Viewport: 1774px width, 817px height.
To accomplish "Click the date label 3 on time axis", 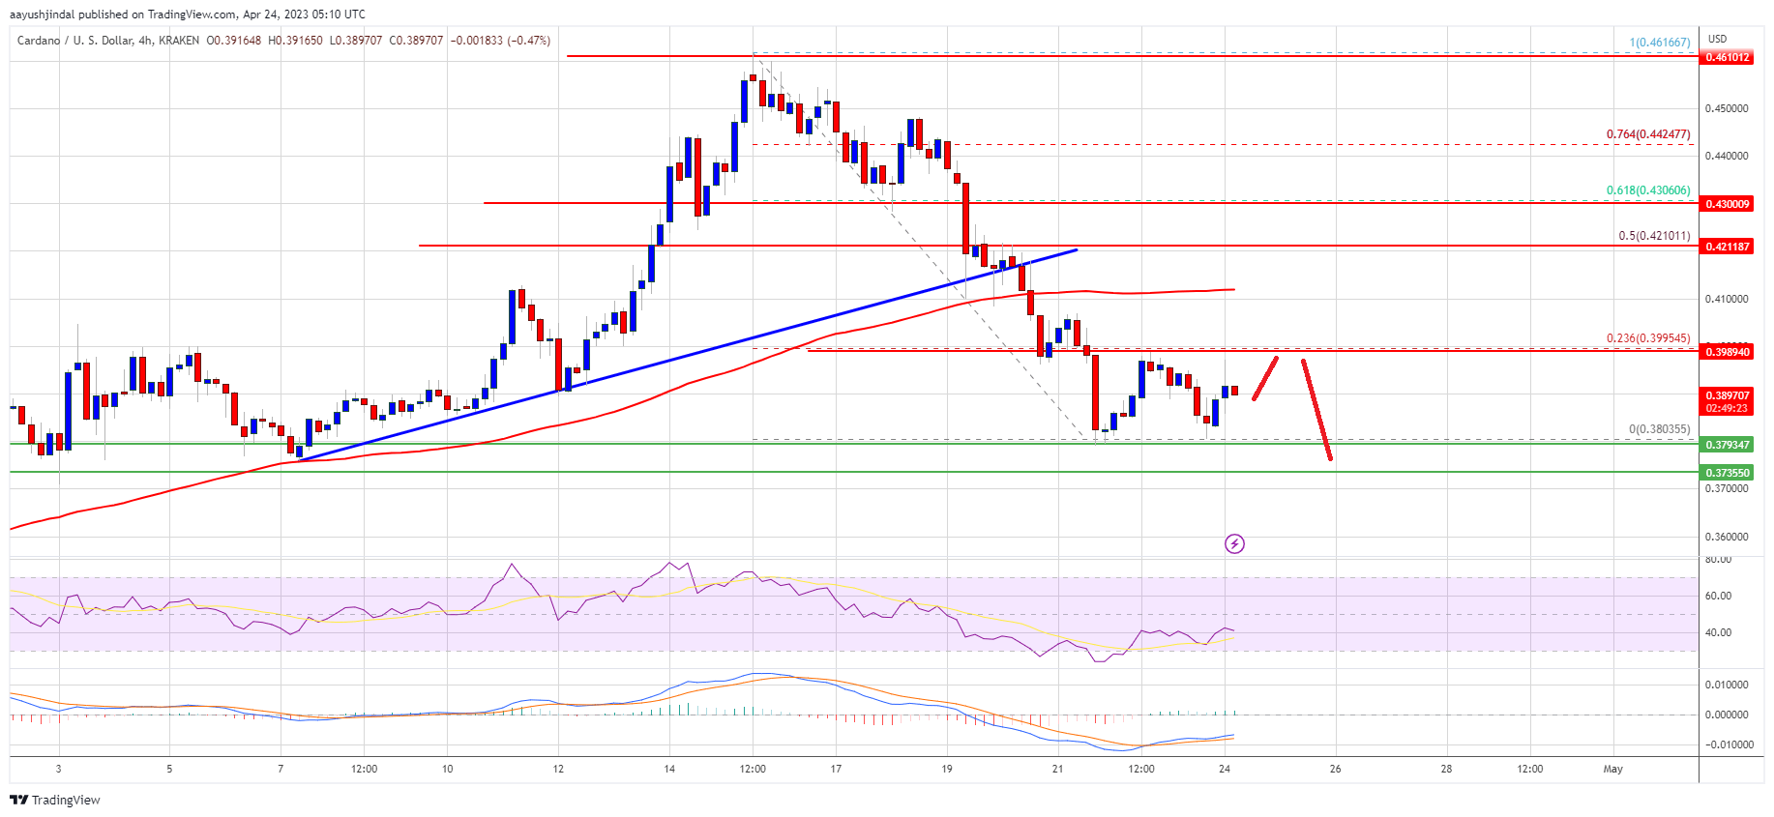I will point(59,770).
